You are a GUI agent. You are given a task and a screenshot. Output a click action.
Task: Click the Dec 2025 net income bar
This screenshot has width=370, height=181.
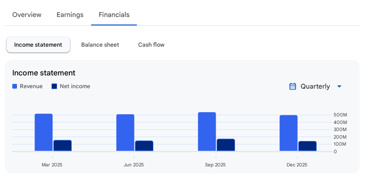(x=308, y=146)
